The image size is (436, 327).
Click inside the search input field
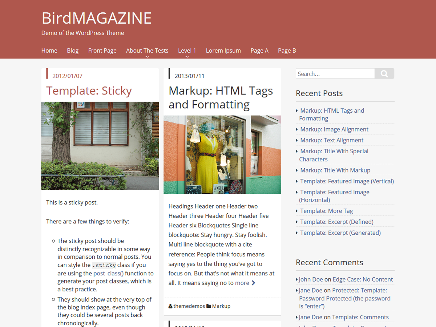[x=334, y=73]
